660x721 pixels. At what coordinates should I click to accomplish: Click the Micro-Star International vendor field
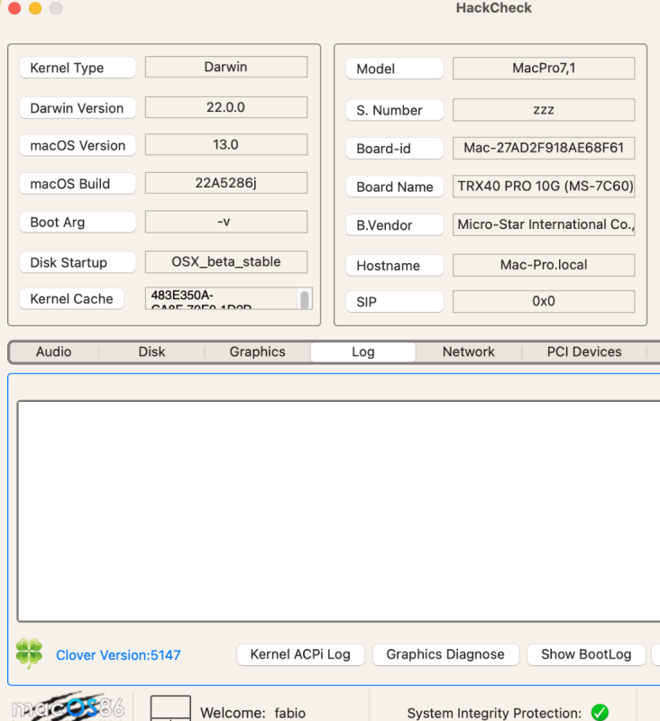pos(544,224)
